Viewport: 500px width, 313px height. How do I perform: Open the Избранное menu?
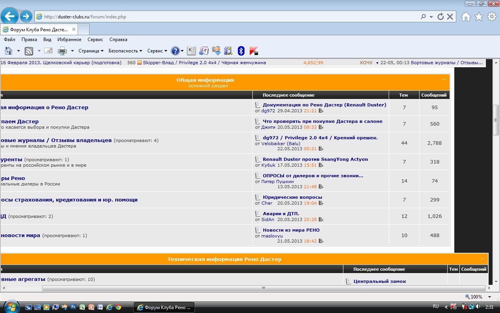click(x=69, y=40)
